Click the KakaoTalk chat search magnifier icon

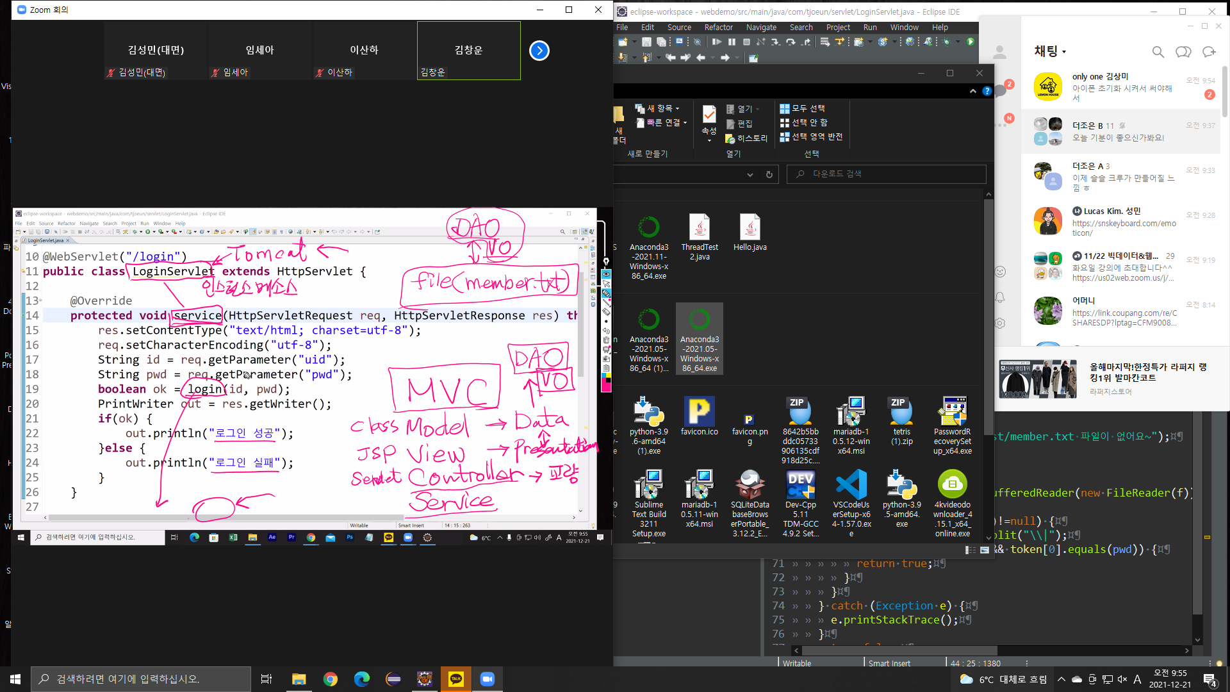pyautogui.click(x=1158, y=52)
